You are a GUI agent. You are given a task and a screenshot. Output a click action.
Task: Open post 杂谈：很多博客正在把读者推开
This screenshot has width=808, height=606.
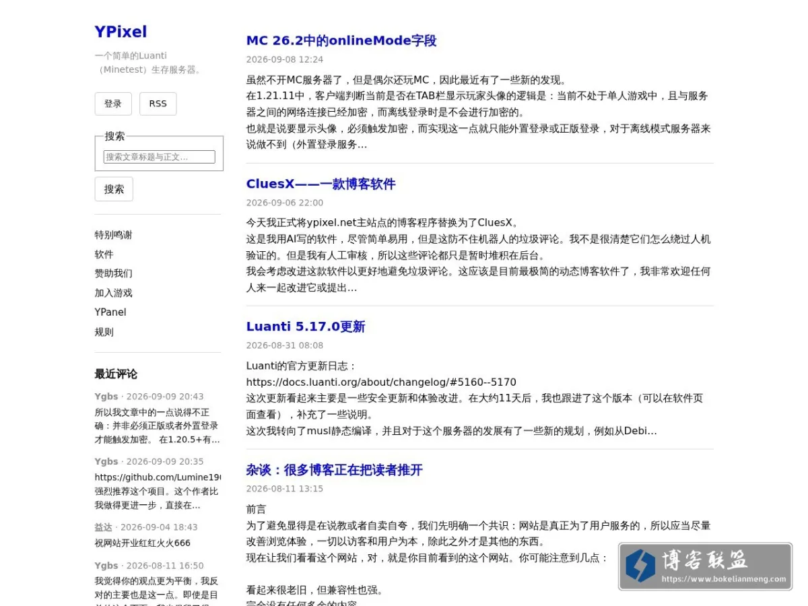point(334,470)
